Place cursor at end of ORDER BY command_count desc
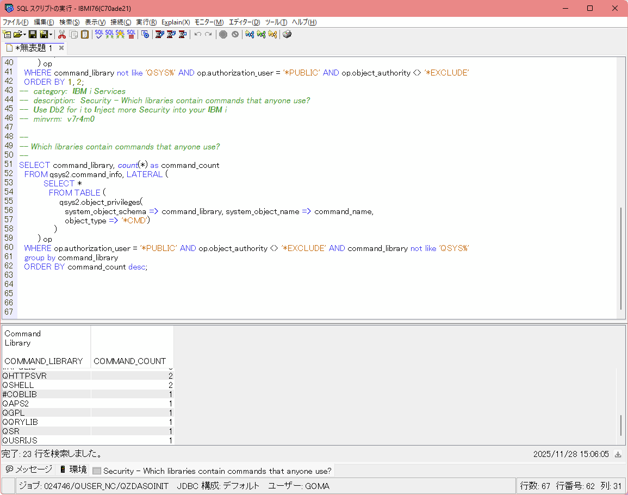 point(148,267)
